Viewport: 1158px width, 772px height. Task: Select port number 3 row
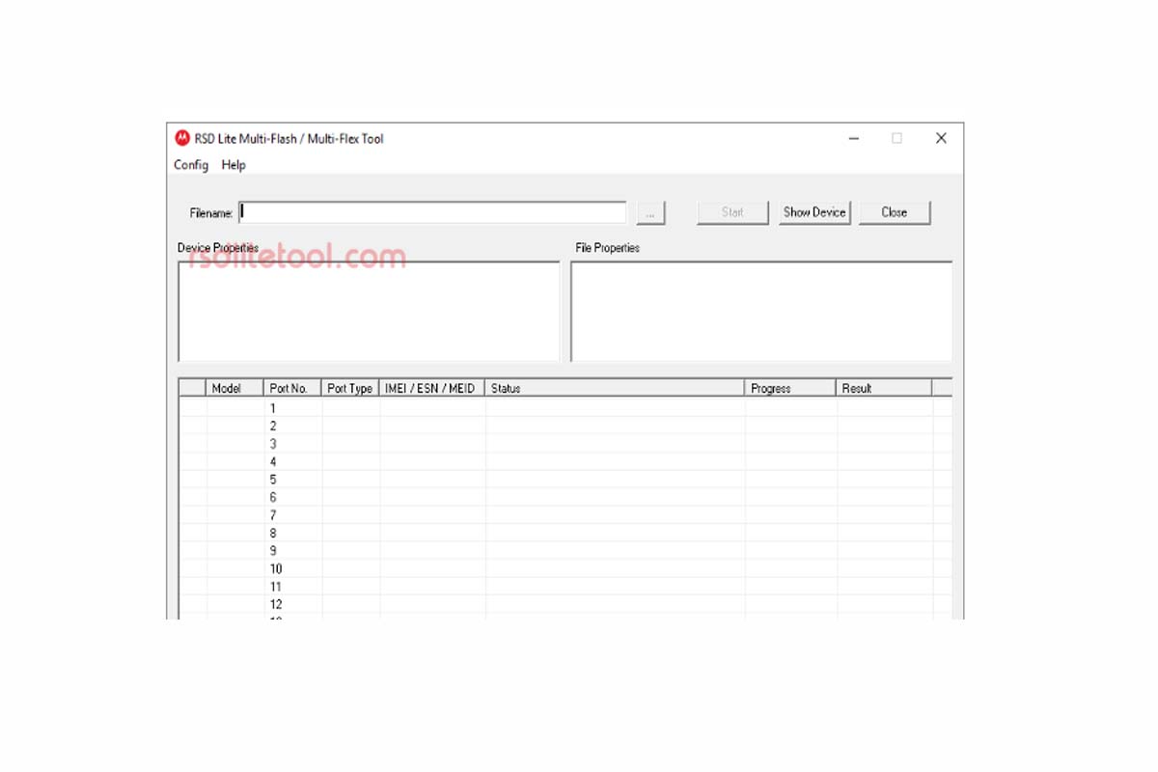[x=565, y=444]
